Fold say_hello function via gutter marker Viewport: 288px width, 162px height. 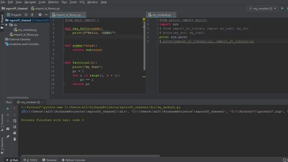(63, 28)
